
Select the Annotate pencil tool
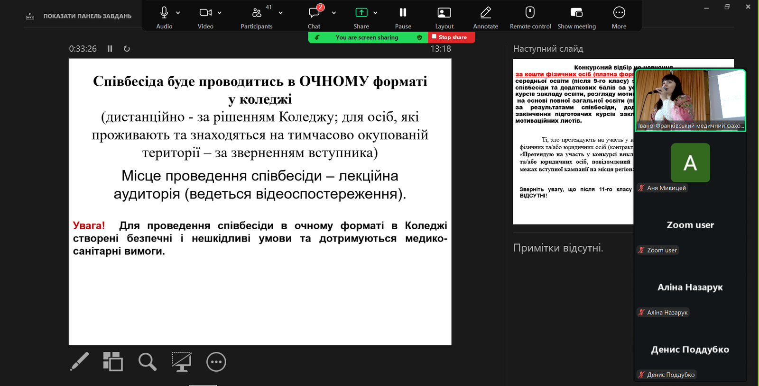[485, 13]
